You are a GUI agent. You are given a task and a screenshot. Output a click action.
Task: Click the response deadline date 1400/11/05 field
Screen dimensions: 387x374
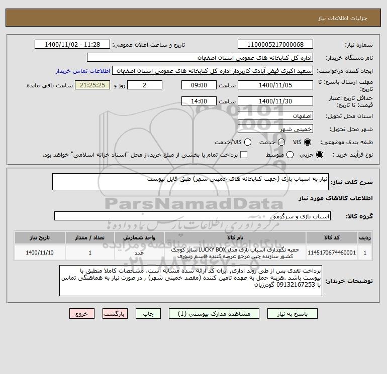point(275,85)
